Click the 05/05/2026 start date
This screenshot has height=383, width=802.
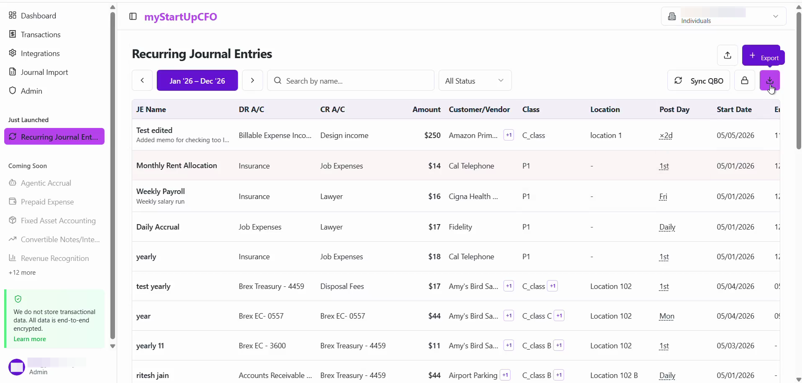(x=735, y=135)
